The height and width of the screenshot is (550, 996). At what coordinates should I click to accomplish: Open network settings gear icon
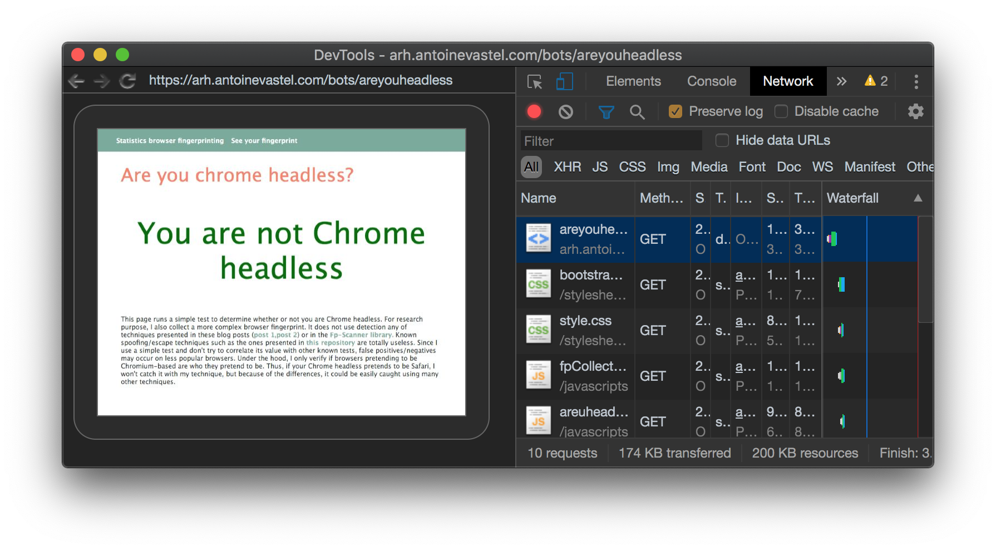(x=915, y=111)
